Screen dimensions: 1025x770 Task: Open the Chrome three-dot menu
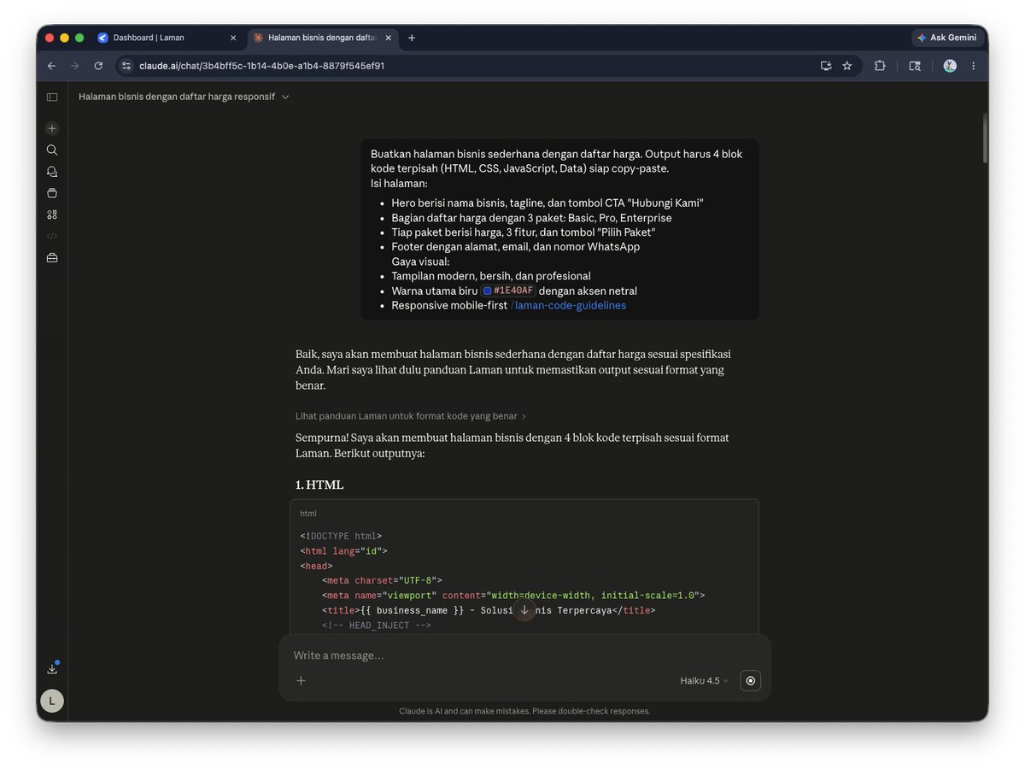tap(973, 66)
